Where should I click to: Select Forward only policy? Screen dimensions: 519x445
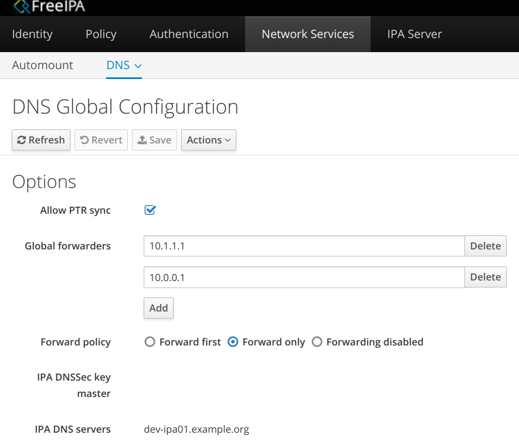[233, 341]
